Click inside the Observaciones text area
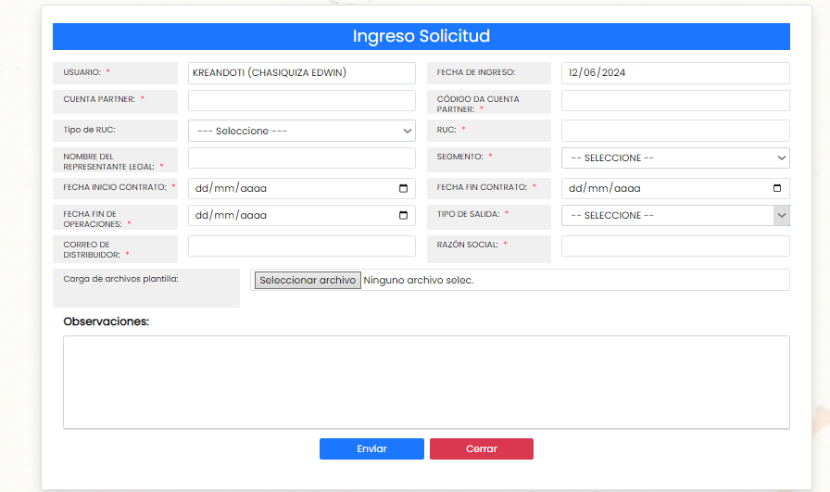This screenshot has height=492, width=830. [x=426, y=382]
